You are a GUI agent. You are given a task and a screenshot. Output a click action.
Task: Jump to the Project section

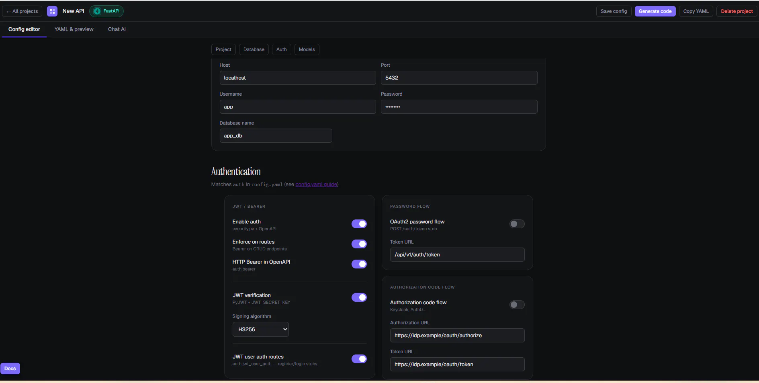(223, 49)
